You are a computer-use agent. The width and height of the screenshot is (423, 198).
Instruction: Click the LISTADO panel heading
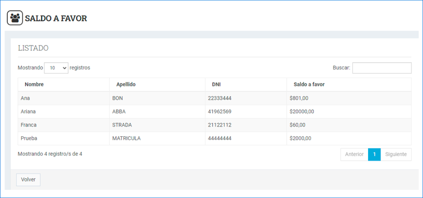pyautogui.click(x=33, y=48)
